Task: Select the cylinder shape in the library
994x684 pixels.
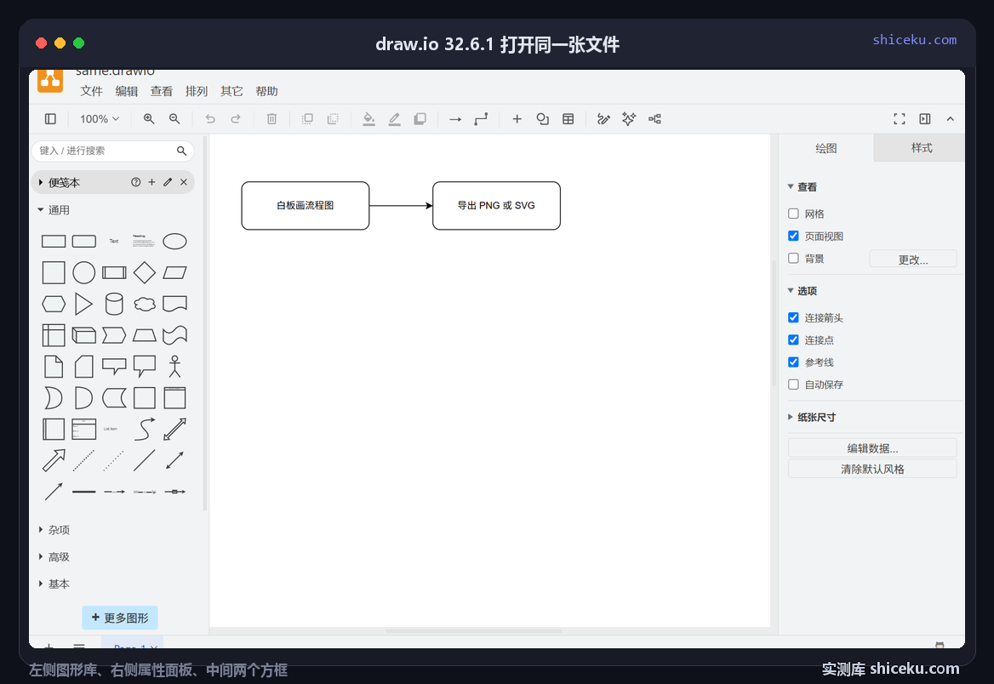Action: [x=114, y=304]
